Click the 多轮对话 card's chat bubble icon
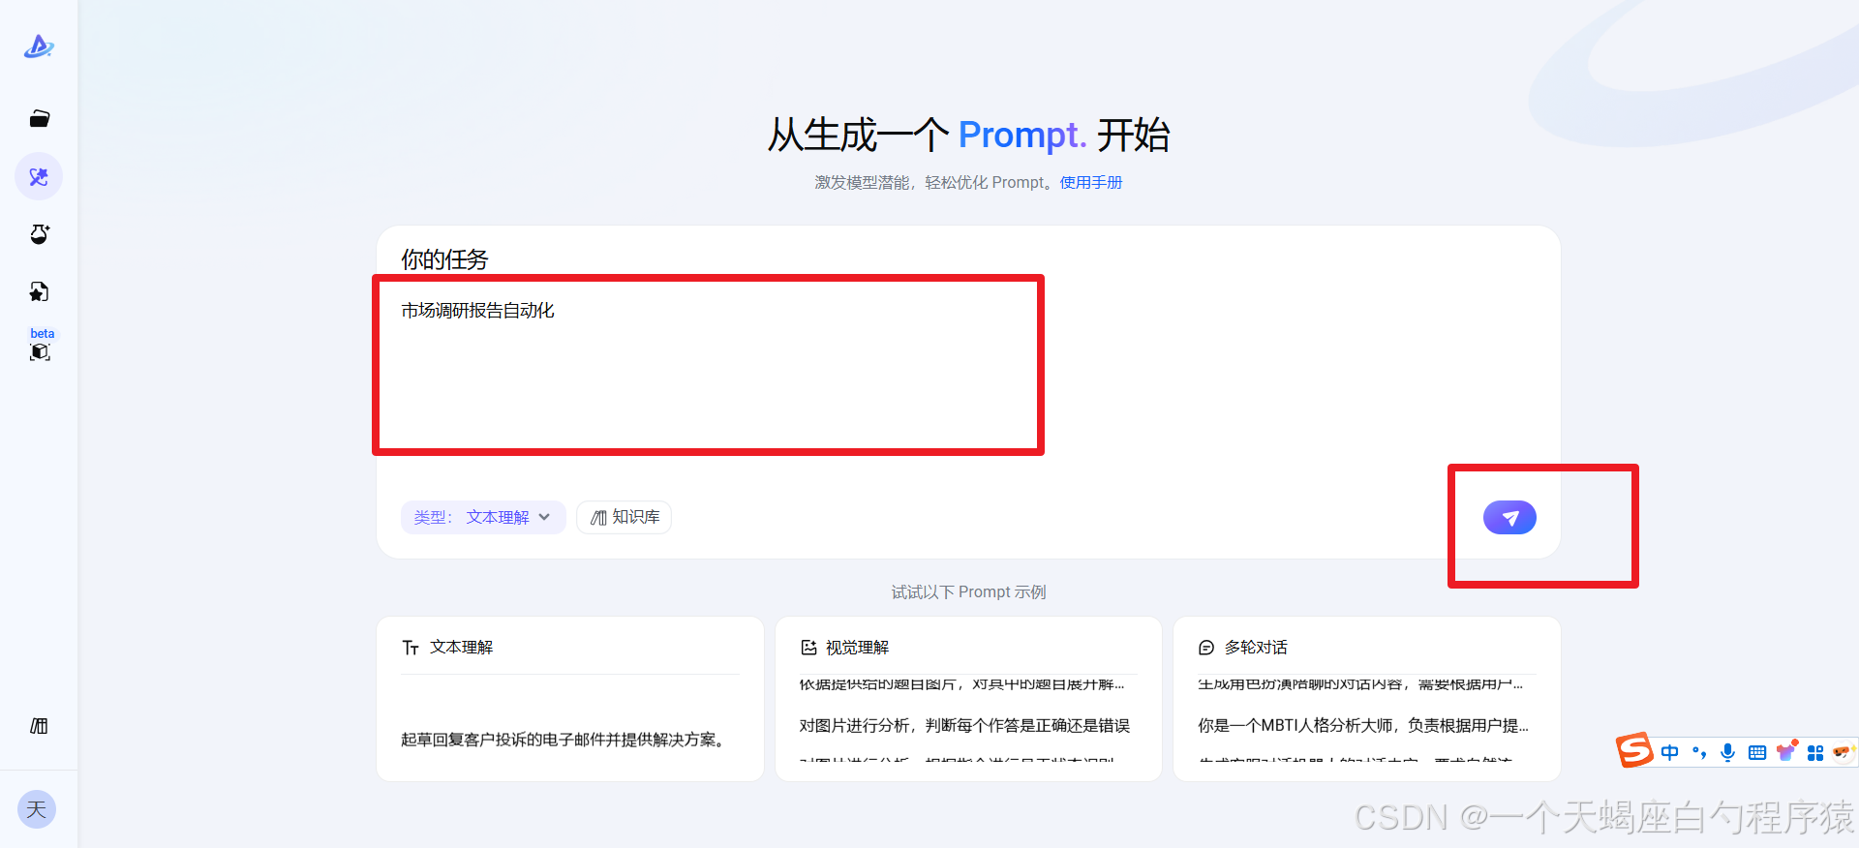The height and width of the screenshot is (848, 1859). click(x=1206, y=648)
